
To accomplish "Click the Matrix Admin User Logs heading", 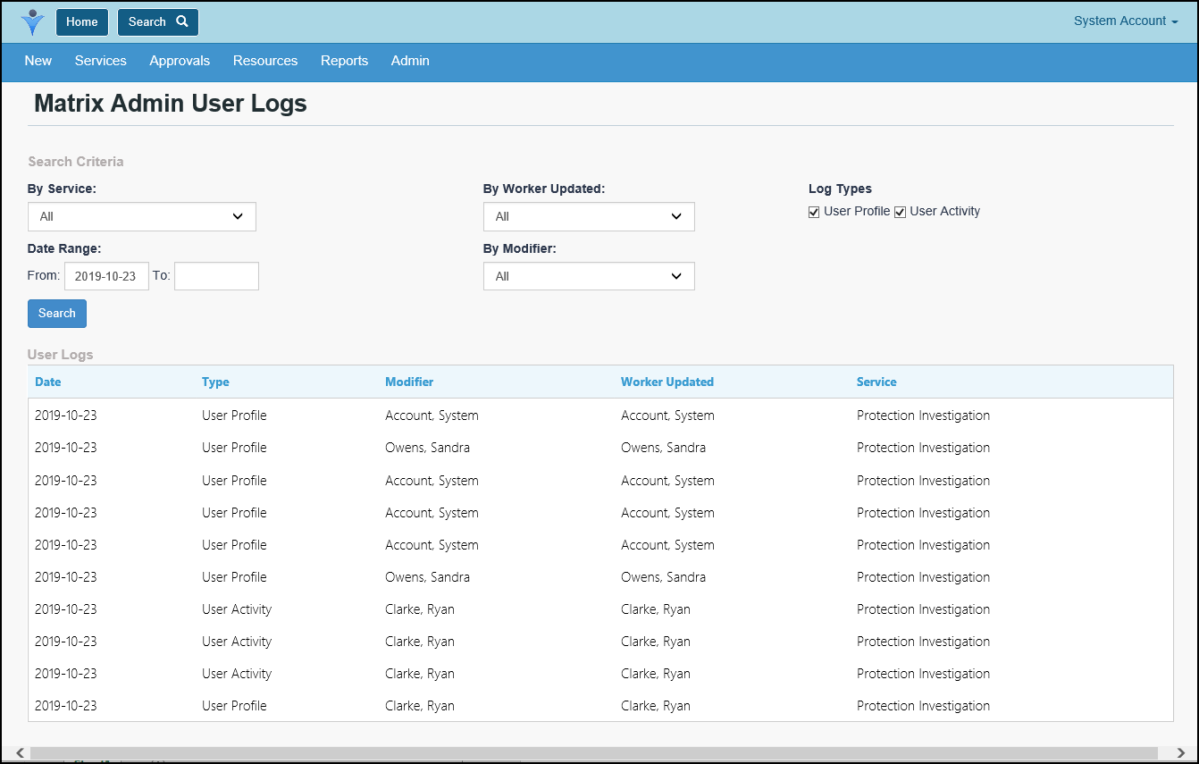I will click(x=171, y=104).
